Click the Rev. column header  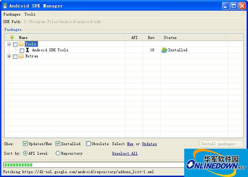tap(152, 38)
